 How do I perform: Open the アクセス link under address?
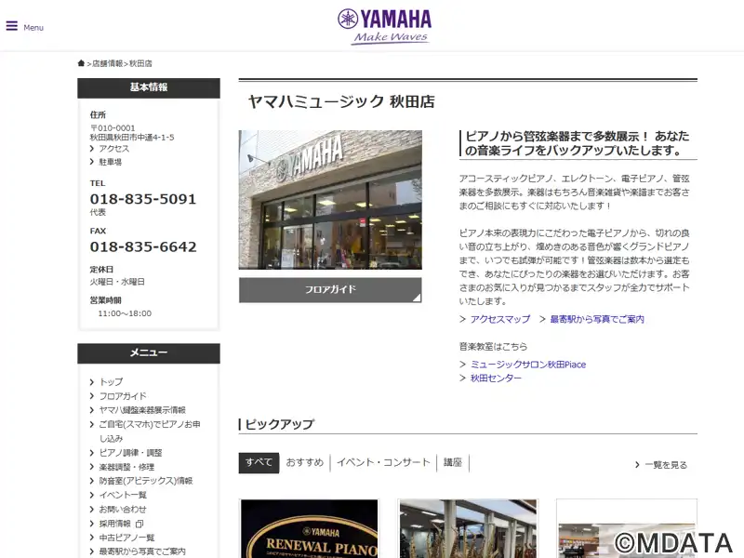point(113,149)
